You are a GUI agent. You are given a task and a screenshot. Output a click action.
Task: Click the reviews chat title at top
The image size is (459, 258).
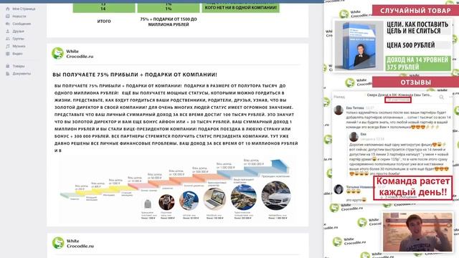tap(399, 95)
